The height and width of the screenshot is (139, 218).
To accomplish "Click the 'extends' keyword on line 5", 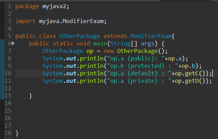I will (x=115, y=36).
